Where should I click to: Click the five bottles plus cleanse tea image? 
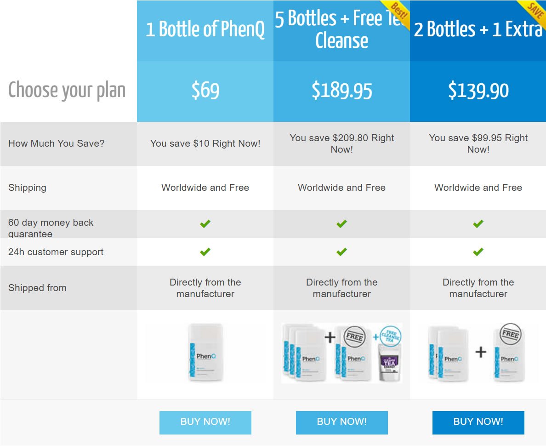[x=341, y=353]
